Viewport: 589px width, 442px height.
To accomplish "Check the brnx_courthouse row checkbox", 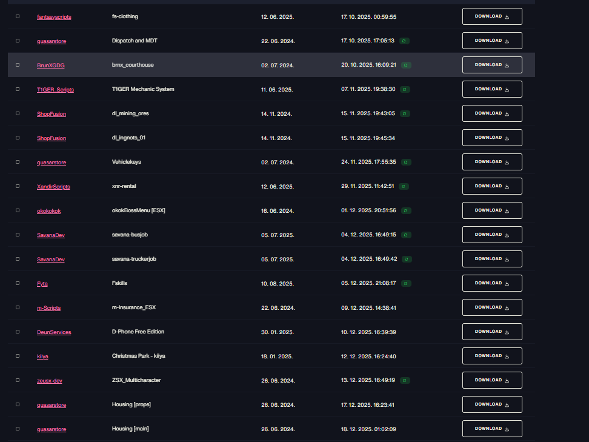I will [18, 65].
